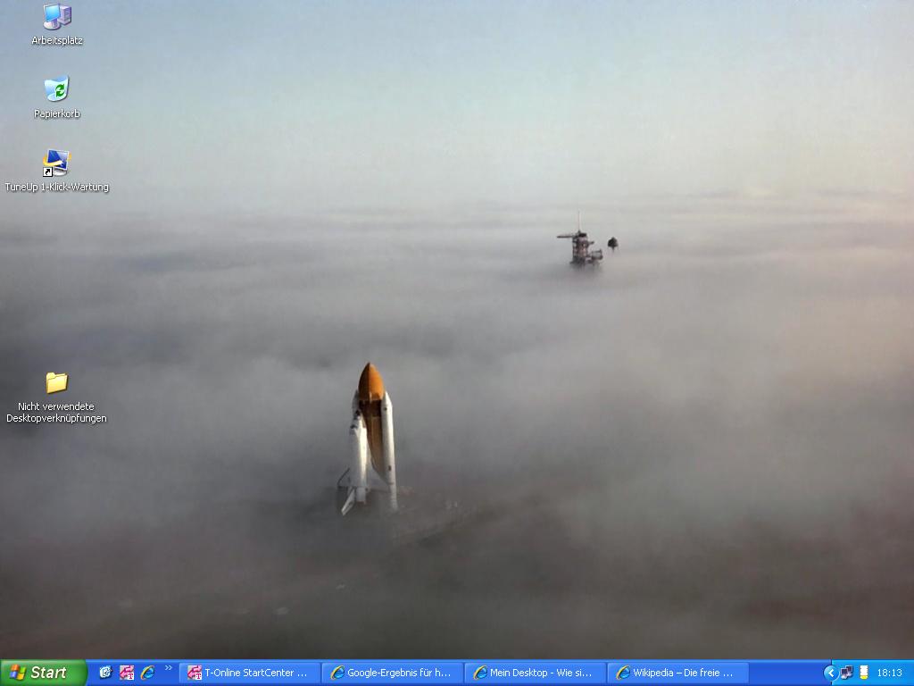
Task: Launch T-Online from Quick Launch
Action: pyautogui.click(x=127, y=673)
